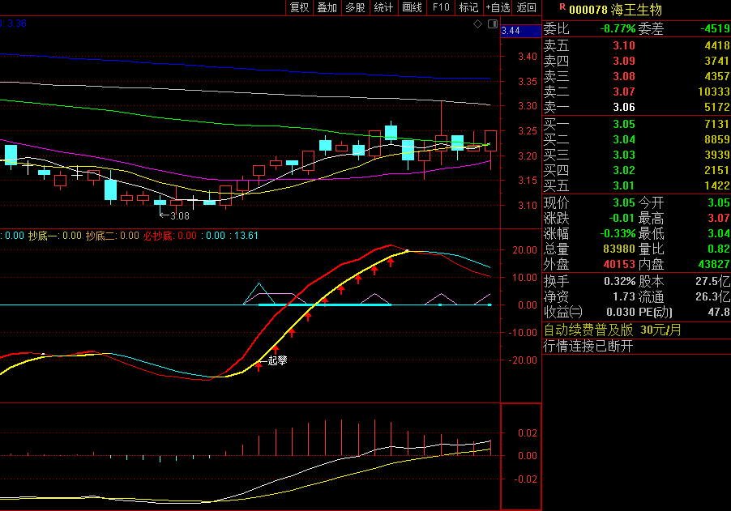Image resolution: width=731 pixels, height=511 pixels.
Task: Click the 股本 value 27.5亿
Action: point(713,281)
